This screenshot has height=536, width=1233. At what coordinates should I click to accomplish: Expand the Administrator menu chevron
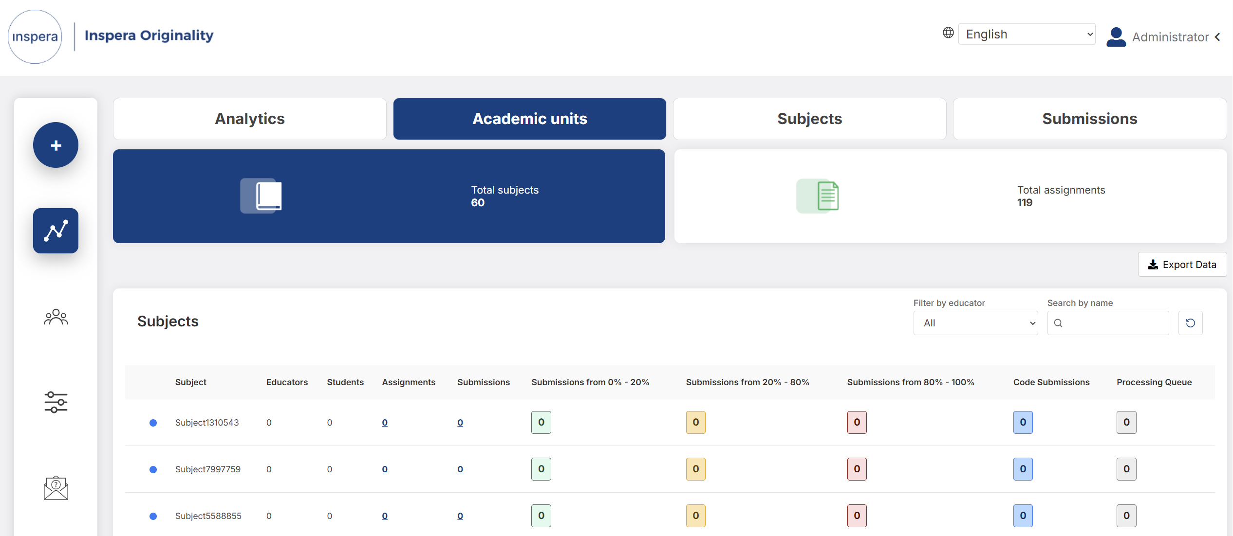click(x=1217, y=37)
